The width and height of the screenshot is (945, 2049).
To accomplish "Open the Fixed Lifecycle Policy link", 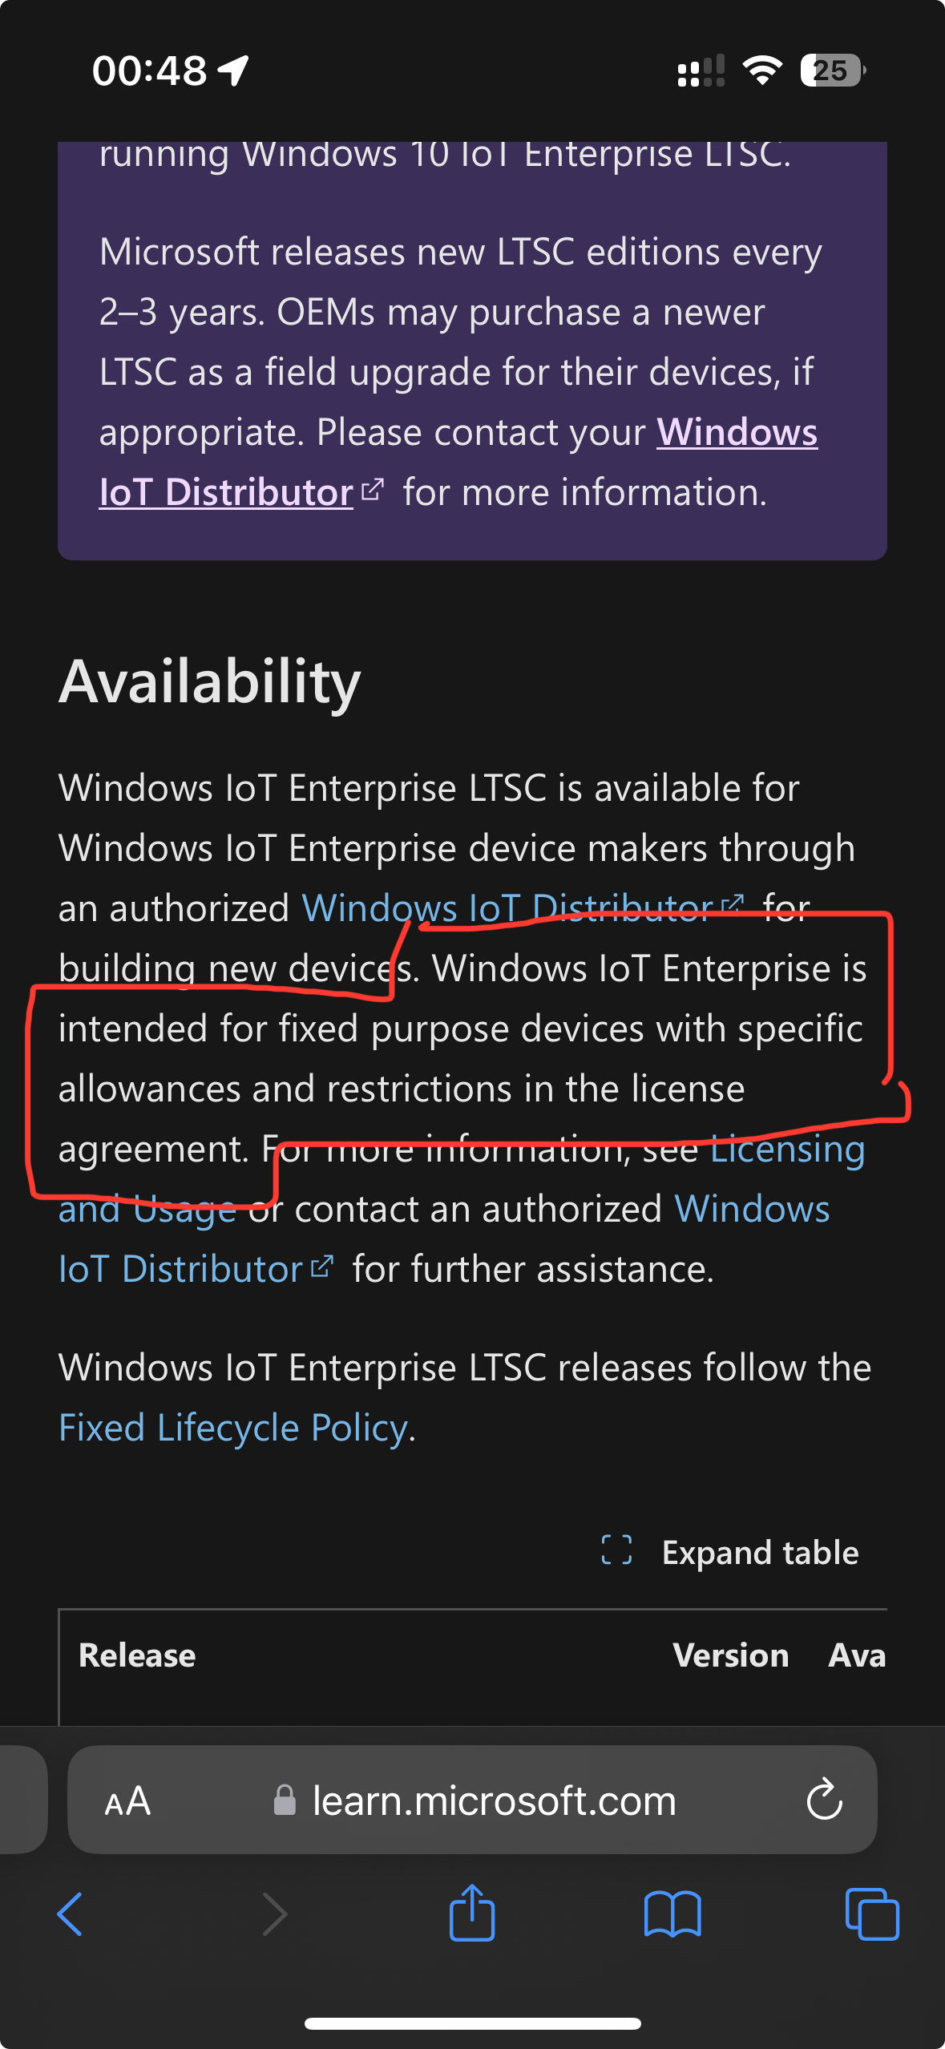I will [x=233, y=1428].
